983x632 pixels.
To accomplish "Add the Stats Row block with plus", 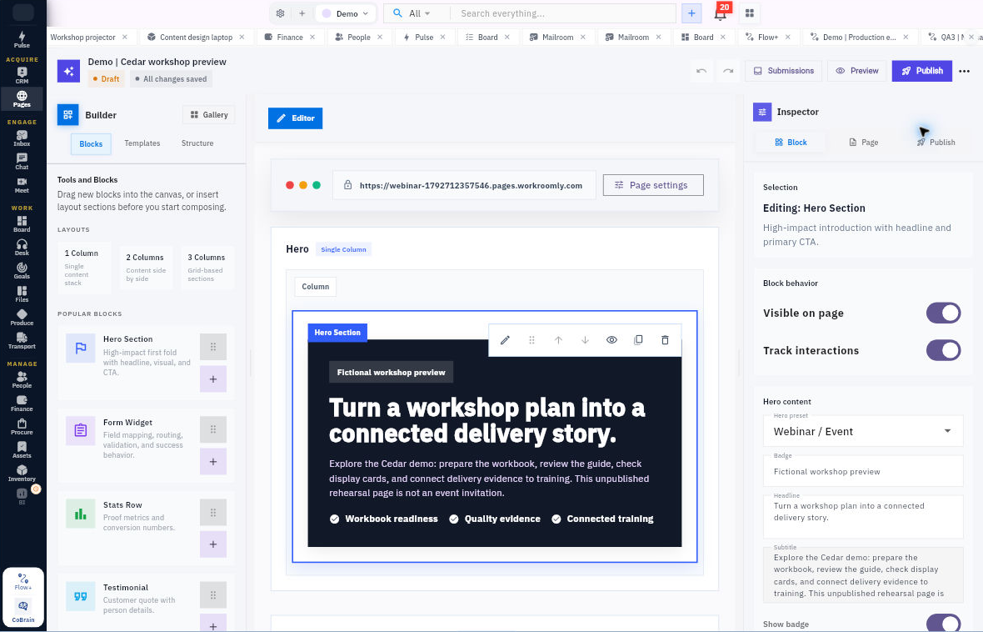I will click(213, 544).
